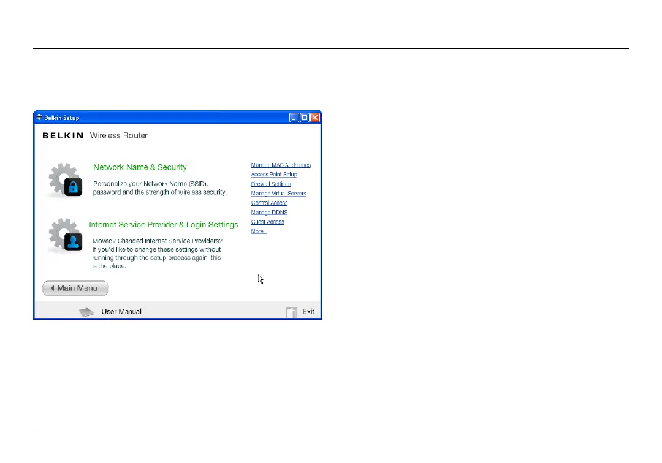This screenshot has width=662, height=463.
Task: Open Manage Virtual Servers link
Action: [278, 194]
